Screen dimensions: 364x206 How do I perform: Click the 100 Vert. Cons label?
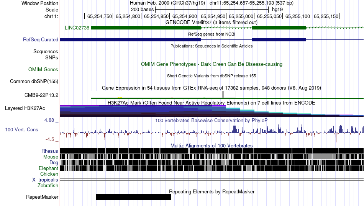(21, 130)
